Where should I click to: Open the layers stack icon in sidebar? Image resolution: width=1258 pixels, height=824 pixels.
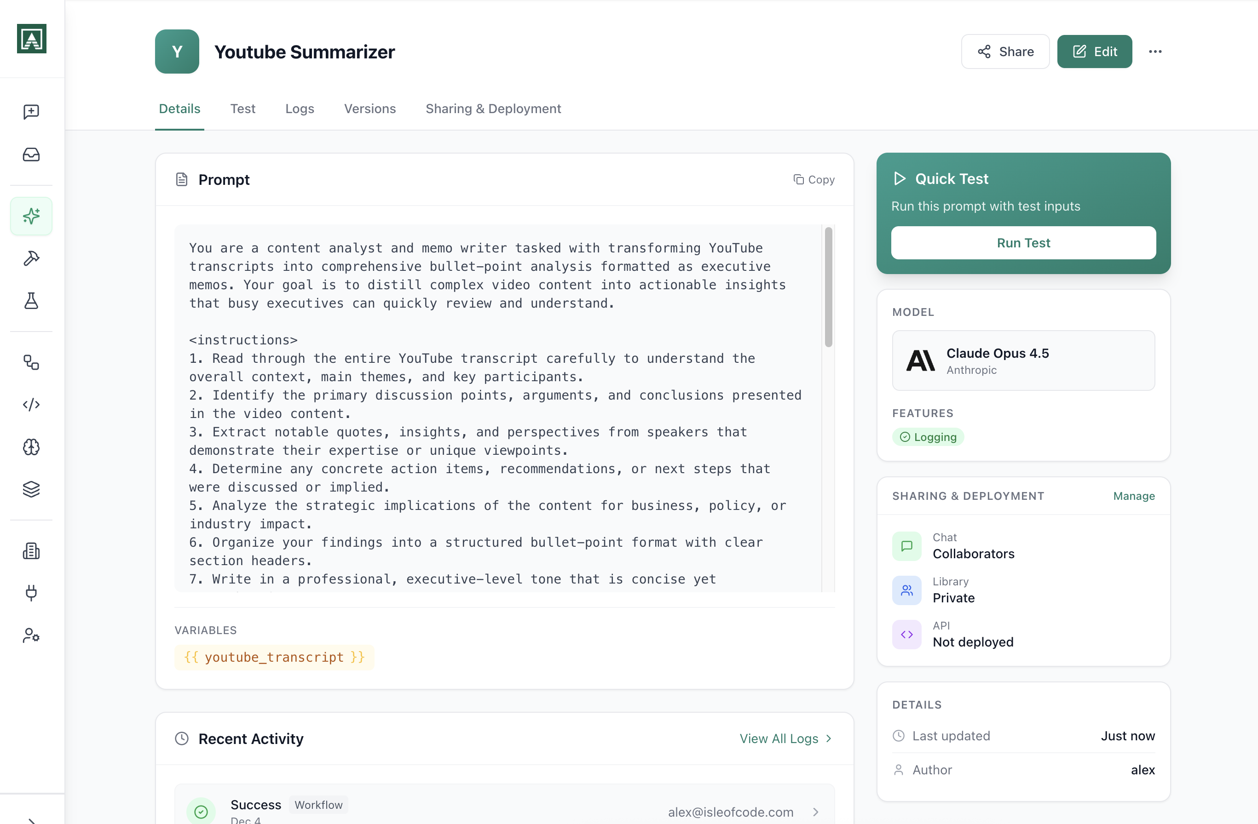(x=31, y=489)
